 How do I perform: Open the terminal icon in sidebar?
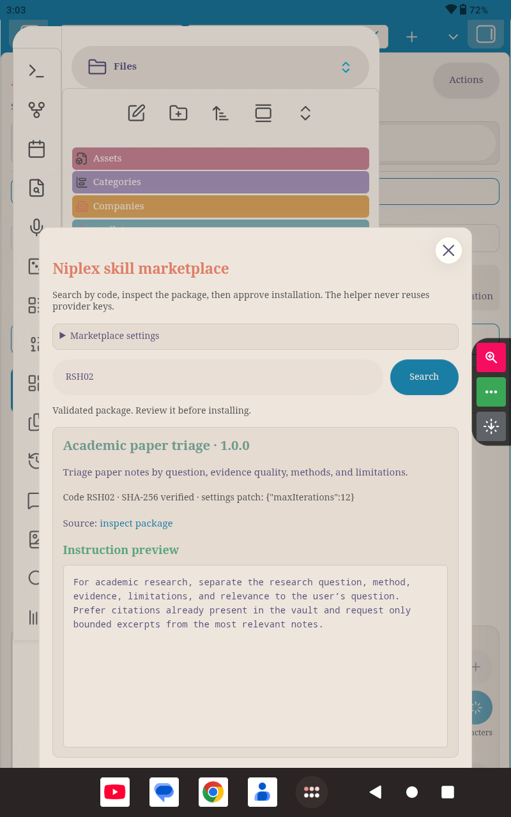36,71
